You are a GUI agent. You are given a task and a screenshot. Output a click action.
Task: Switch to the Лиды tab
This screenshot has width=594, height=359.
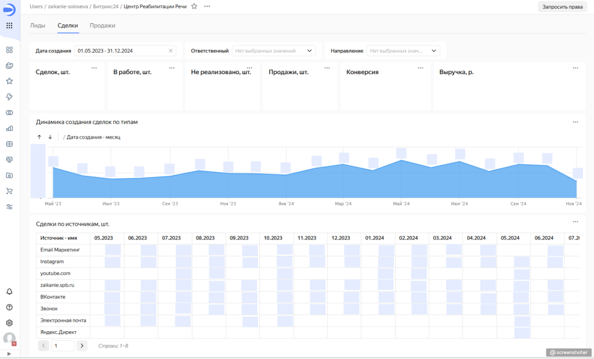point(38,26)
